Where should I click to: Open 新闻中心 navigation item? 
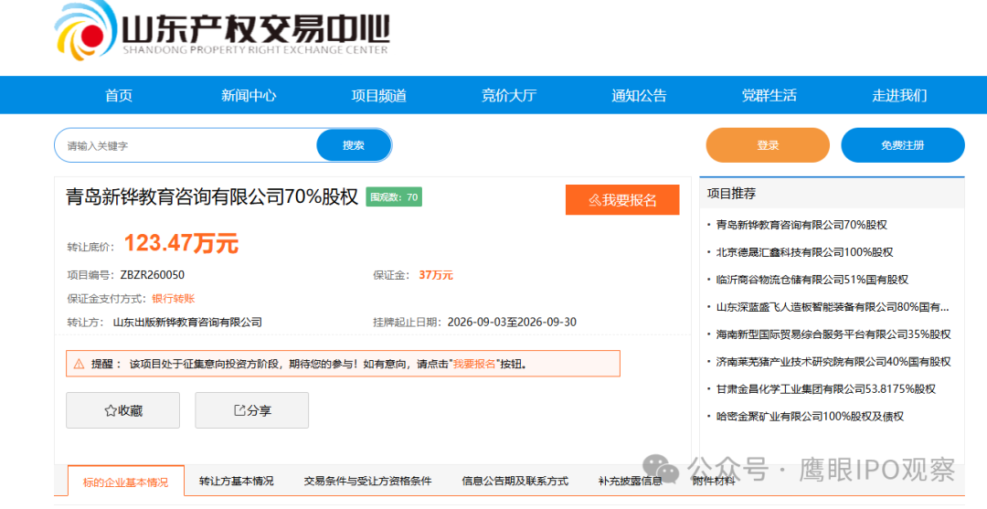coord(248,95)
